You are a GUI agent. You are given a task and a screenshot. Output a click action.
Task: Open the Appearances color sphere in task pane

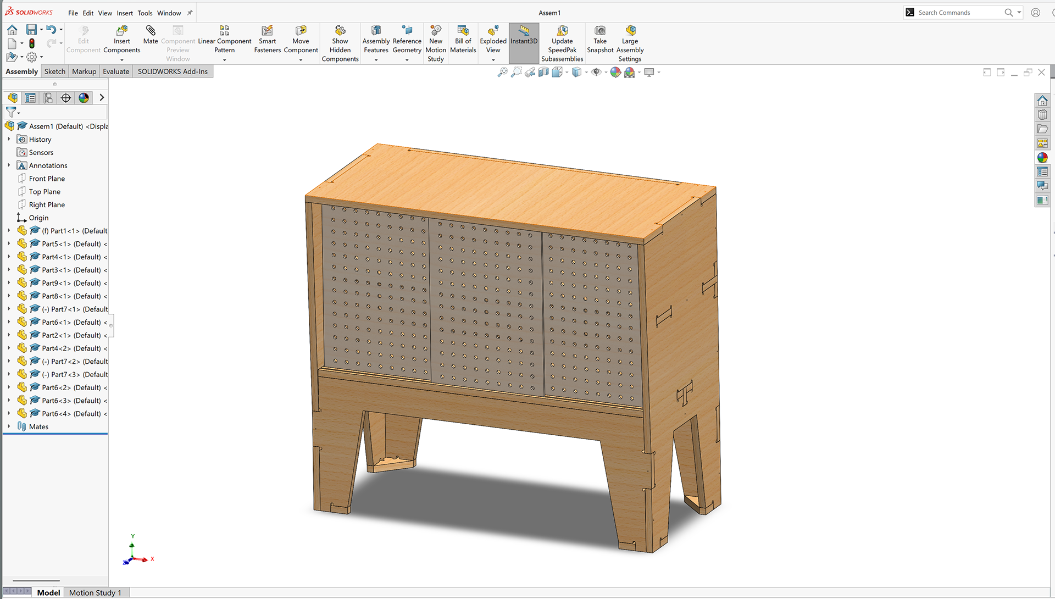pyautogui.click(x=1042, y=158)
